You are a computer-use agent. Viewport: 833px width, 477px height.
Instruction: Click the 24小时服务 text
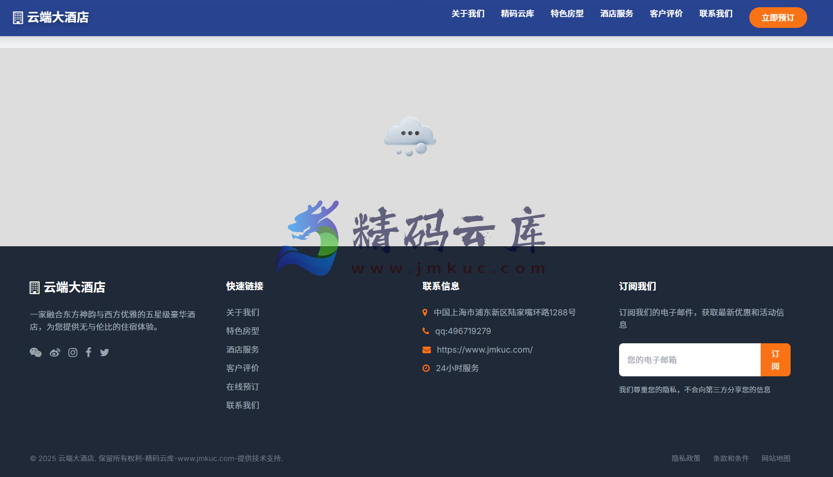coord(457,368)
